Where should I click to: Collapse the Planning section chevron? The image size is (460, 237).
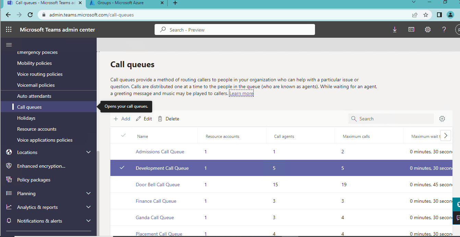click(88, 193)
